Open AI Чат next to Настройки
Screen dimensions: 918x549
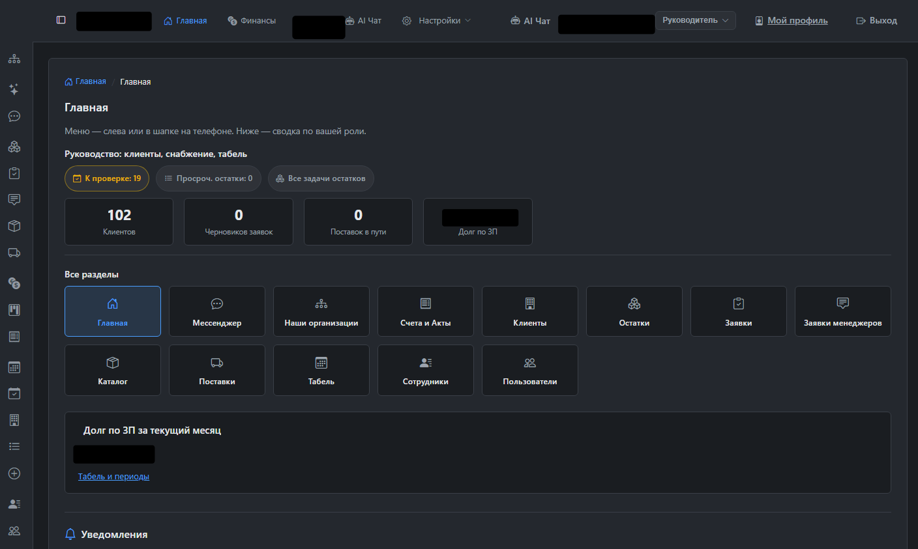[x=364, y=21]
